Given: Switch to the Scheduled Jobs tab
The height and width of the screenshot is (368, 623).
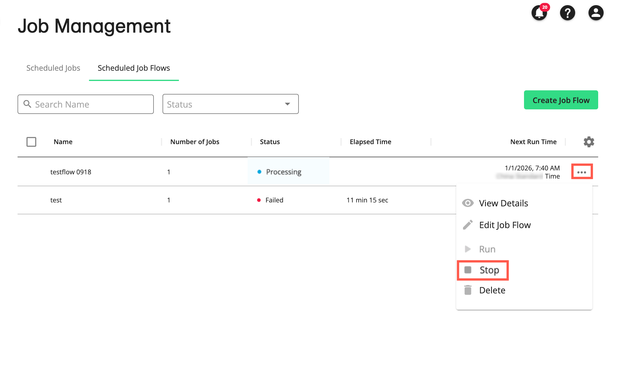Looking at the screenshot, I should 53,68.
